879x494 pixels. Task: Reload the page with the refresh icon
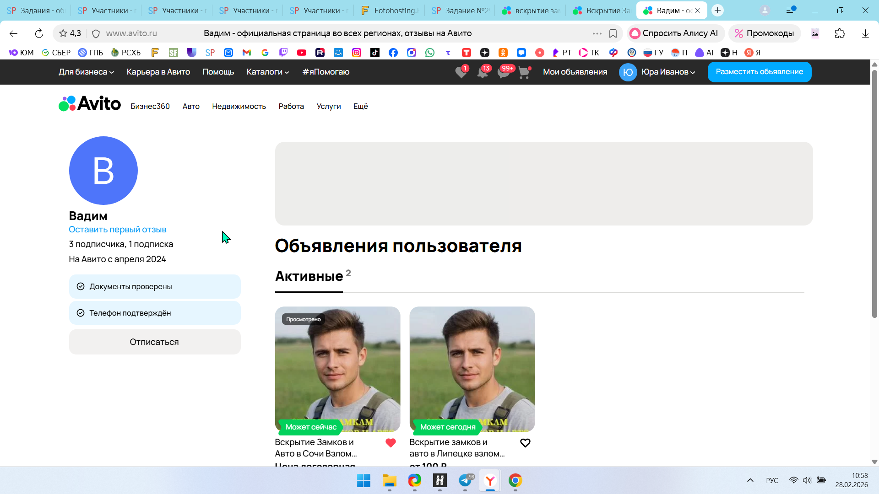[x=39, y=33]
